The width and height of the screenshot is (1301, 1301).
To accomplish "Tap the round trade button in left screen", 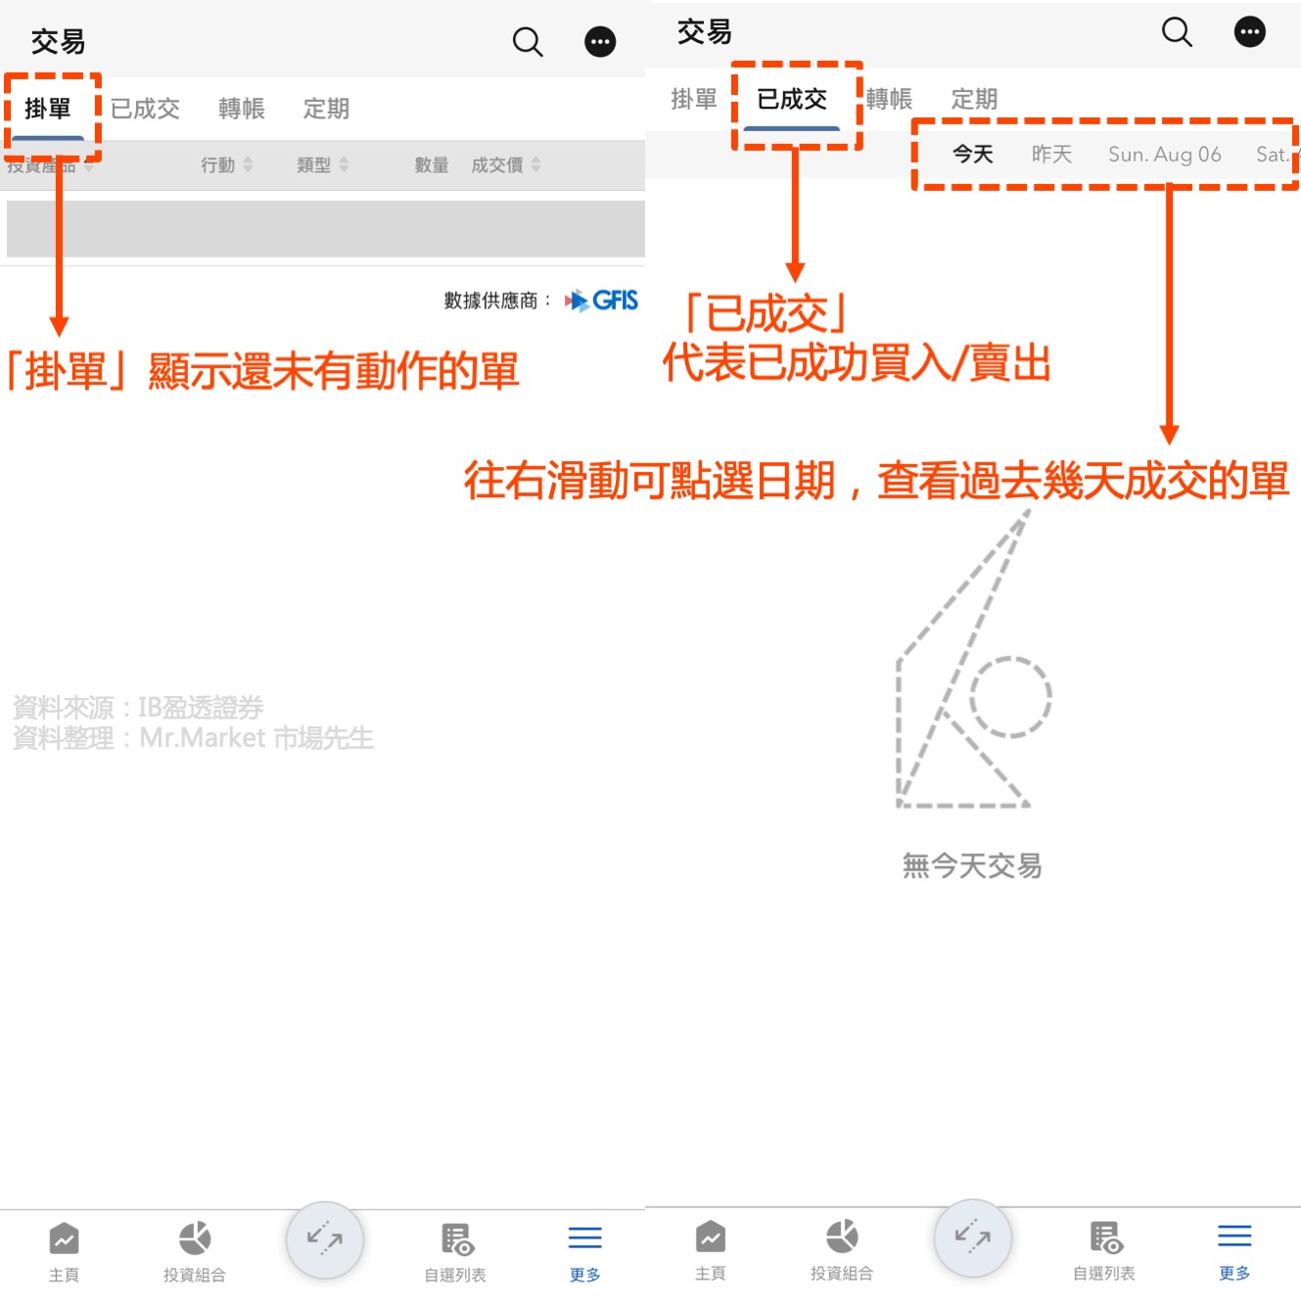I will click(325, 1240).
